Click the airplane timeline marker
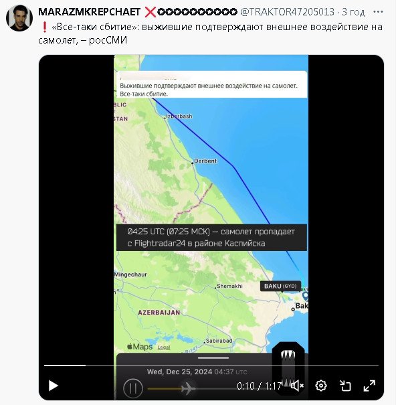Screen dimensions: 396x405 click(188, 388)
